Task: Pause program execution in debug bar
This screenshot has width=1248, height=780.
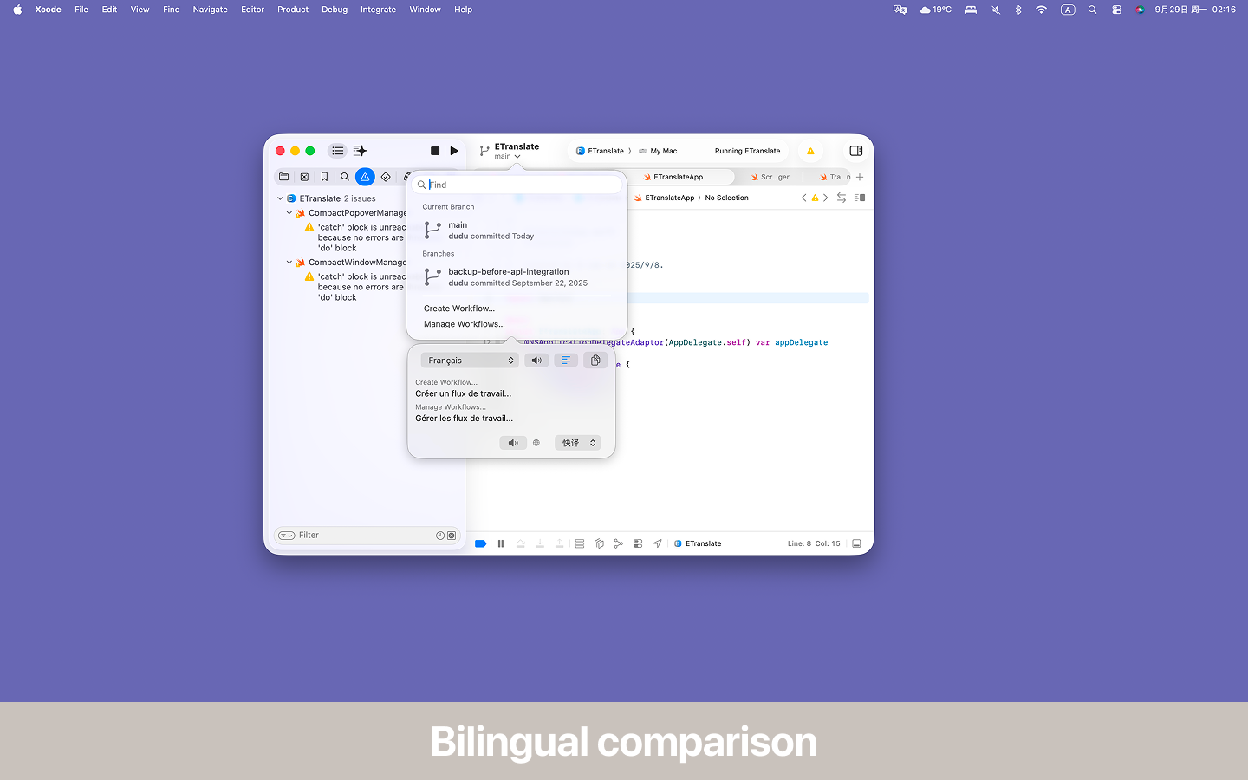Action: pos(501,543)
